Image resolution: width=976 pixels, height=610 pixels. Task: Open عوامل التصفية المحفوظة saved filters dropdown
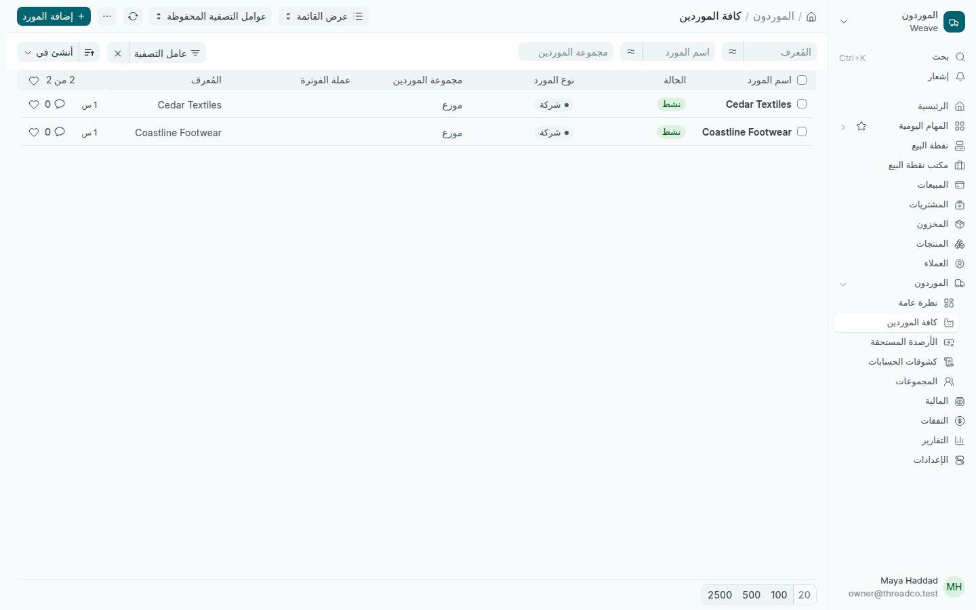coord(210,16)
